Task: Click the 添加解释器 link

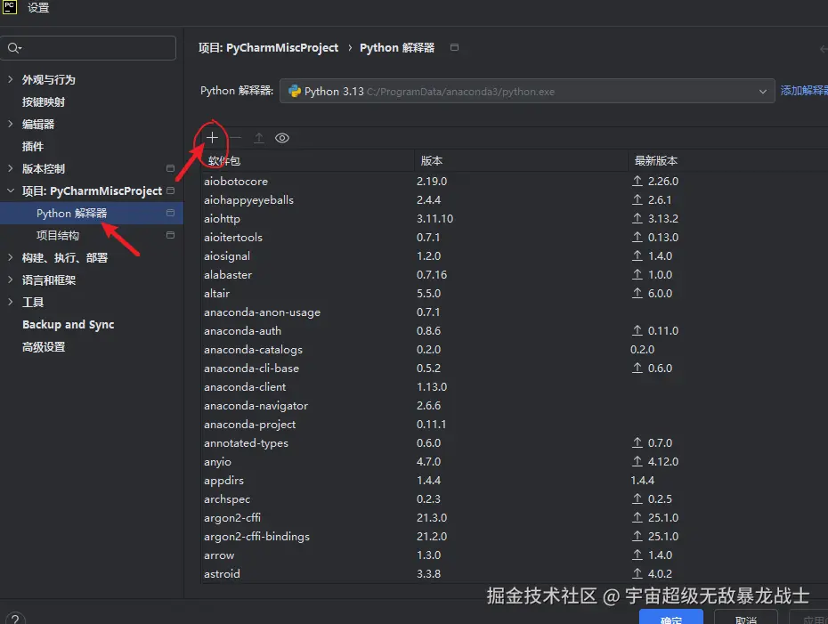Action: 804,91
